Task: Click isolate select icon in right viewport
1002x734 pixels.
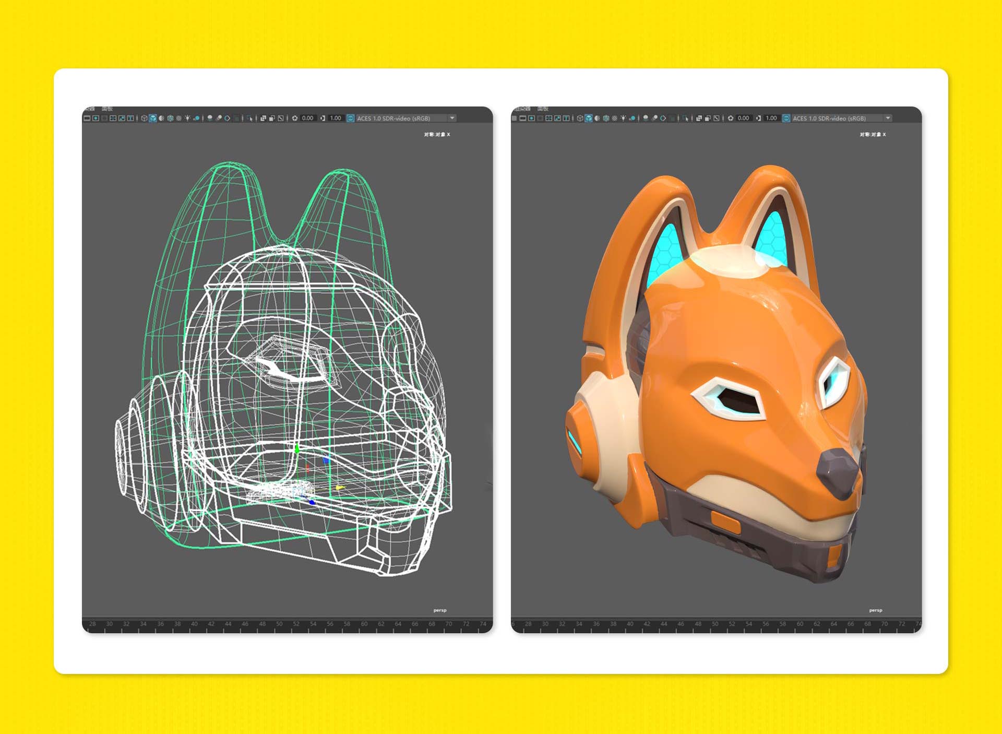Action: click(685, 118)
